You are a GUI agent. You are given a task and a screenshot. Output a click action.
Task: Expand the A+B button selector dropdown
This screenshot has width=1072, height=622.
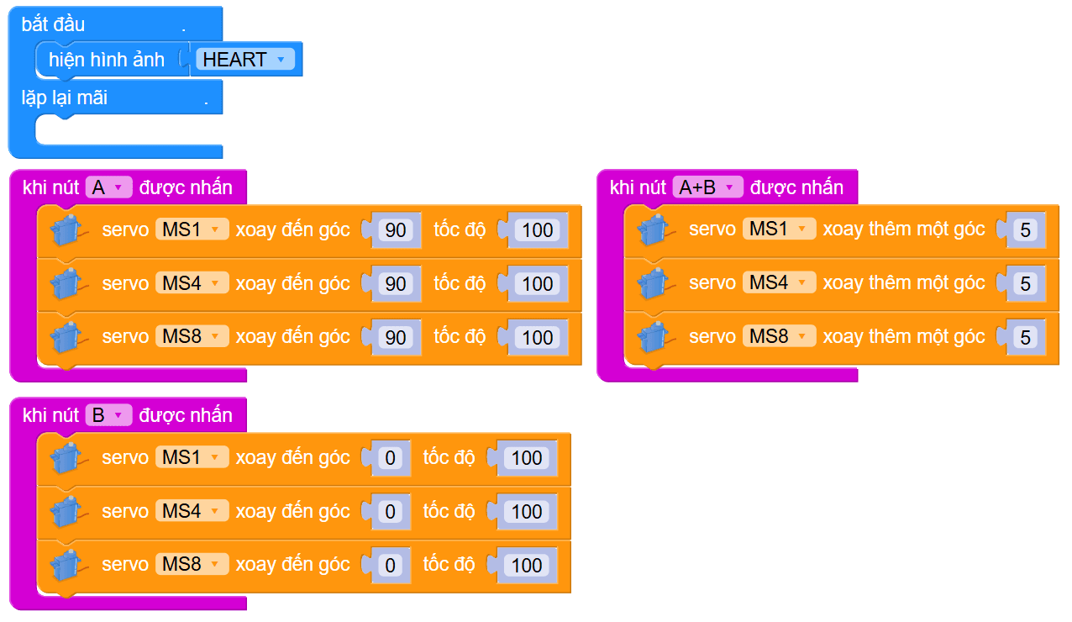pos(707,187)
